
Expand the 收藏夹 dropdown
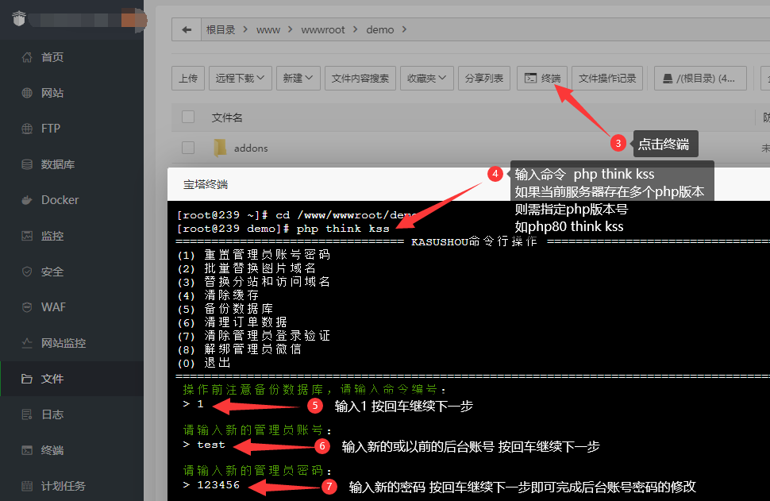pos(426,78)
